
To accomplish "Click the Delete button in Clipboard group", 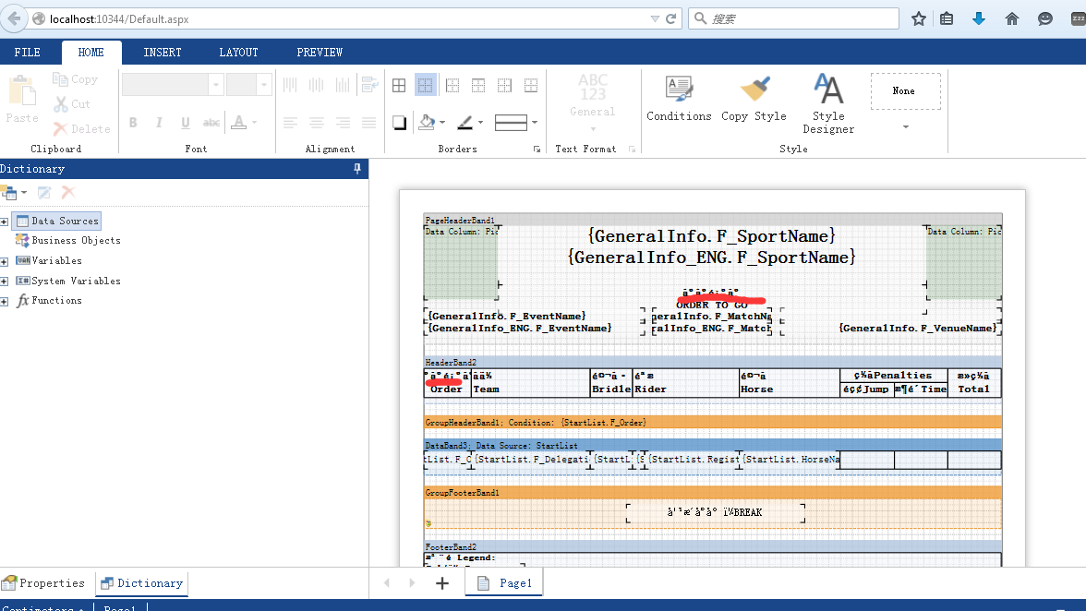I will click(x=81, y=128).
